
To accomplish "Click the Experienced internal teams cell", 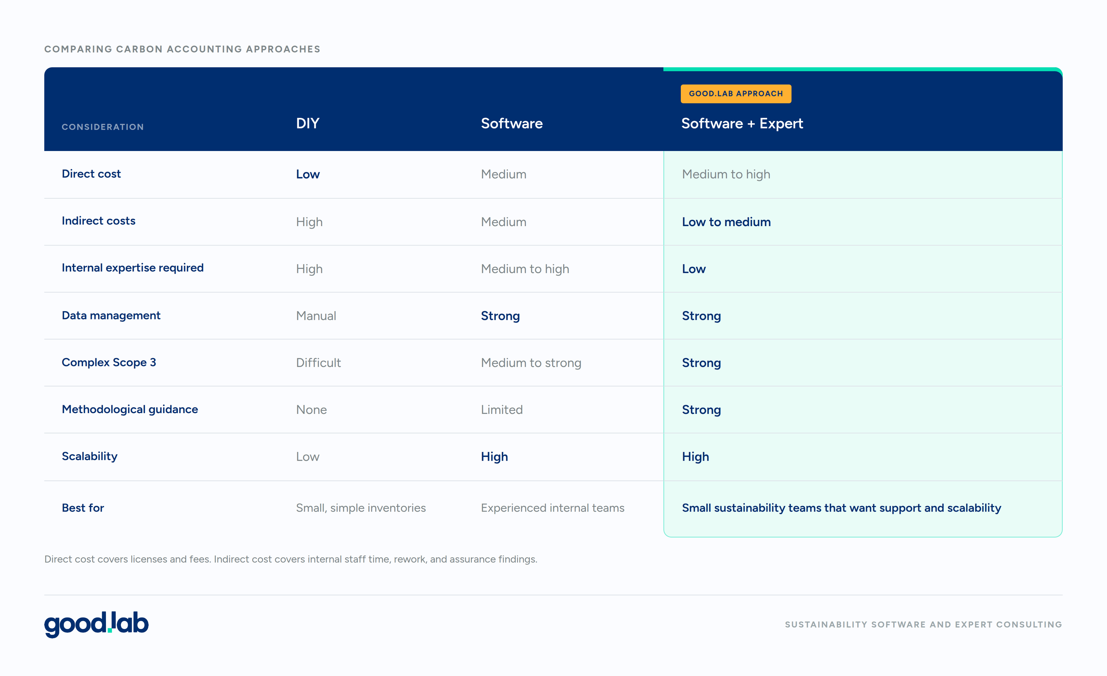I will coord(553,508).
